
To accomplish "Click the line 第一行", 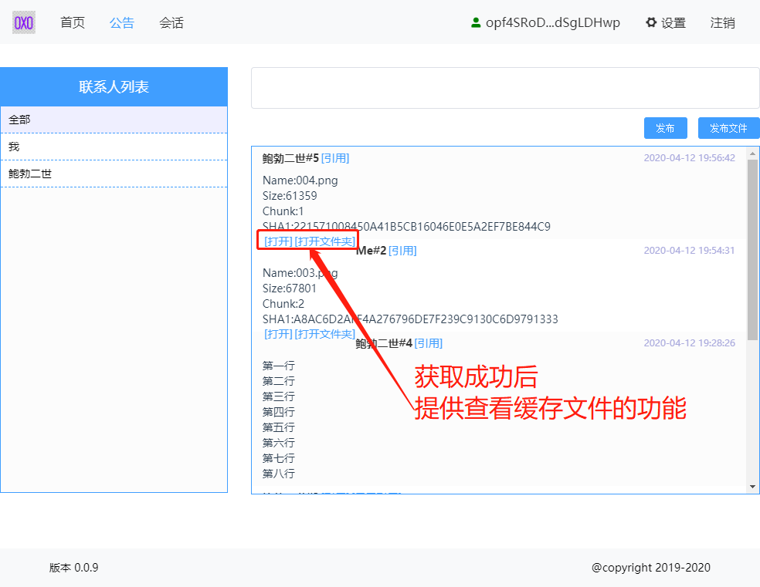I will pyautogui.click(x=278, y=366).
